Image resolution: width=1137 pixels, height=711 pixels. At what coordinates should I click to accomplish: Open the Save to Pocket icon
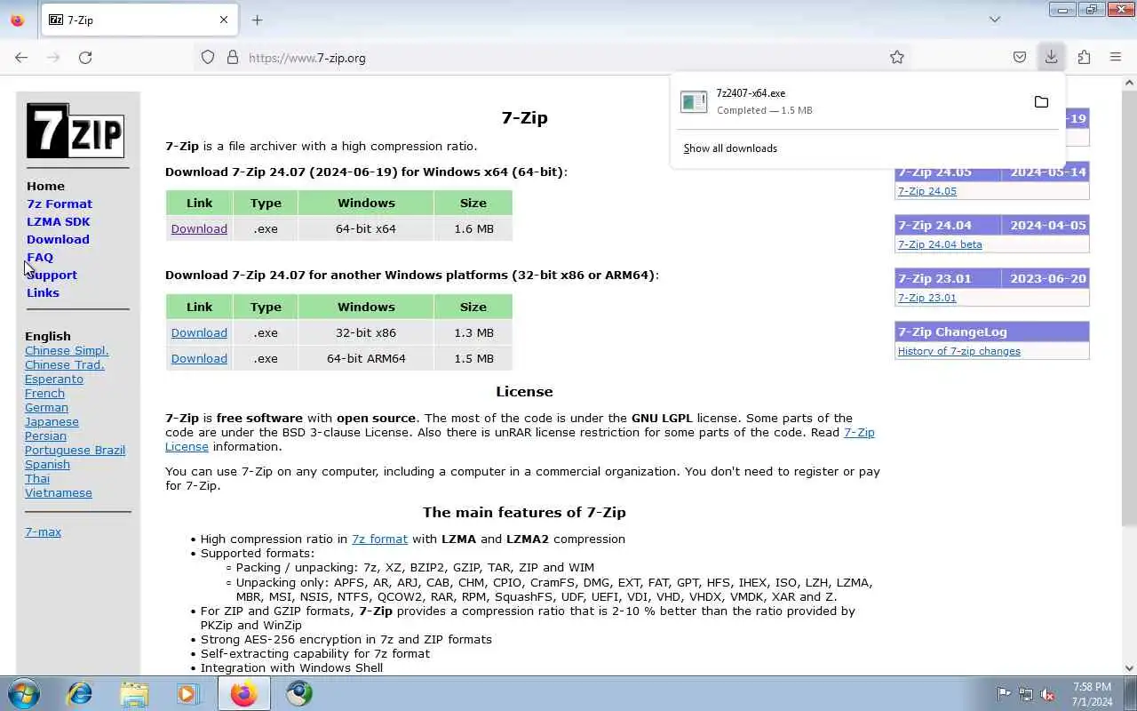pos(1020,58)
